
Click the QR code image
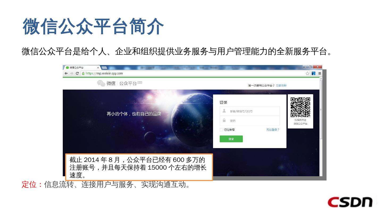pos(300,107)
